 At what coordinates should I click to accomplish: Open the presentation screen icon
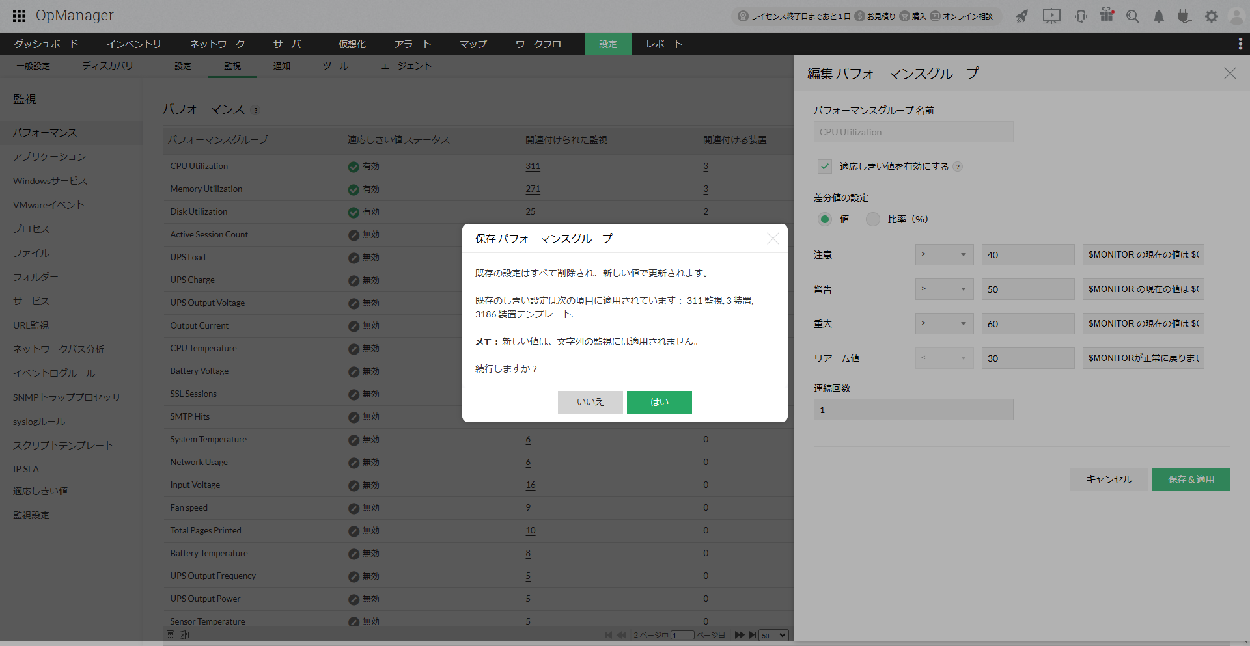tap(1051, 16)
